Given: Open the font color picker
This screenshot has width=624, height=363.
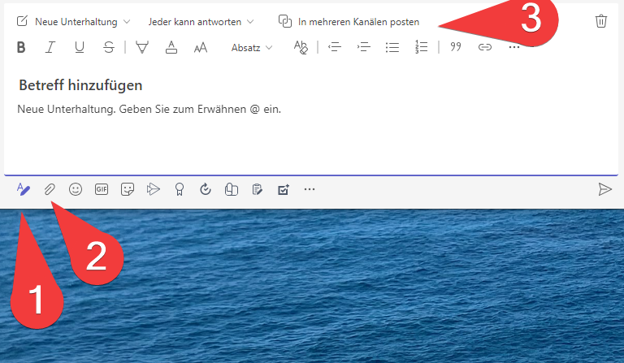Looking at the screenshot, I should point(171,47).
